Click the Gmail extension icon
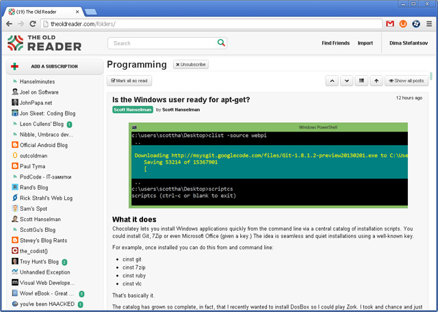438x312 pixels. coord(390,24)
